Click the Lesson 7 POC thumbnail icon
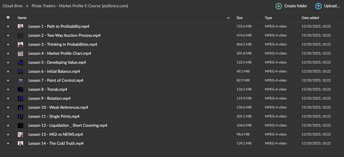Image resolution: width=344 pixels, height=157 pixels. click(20, 80)
